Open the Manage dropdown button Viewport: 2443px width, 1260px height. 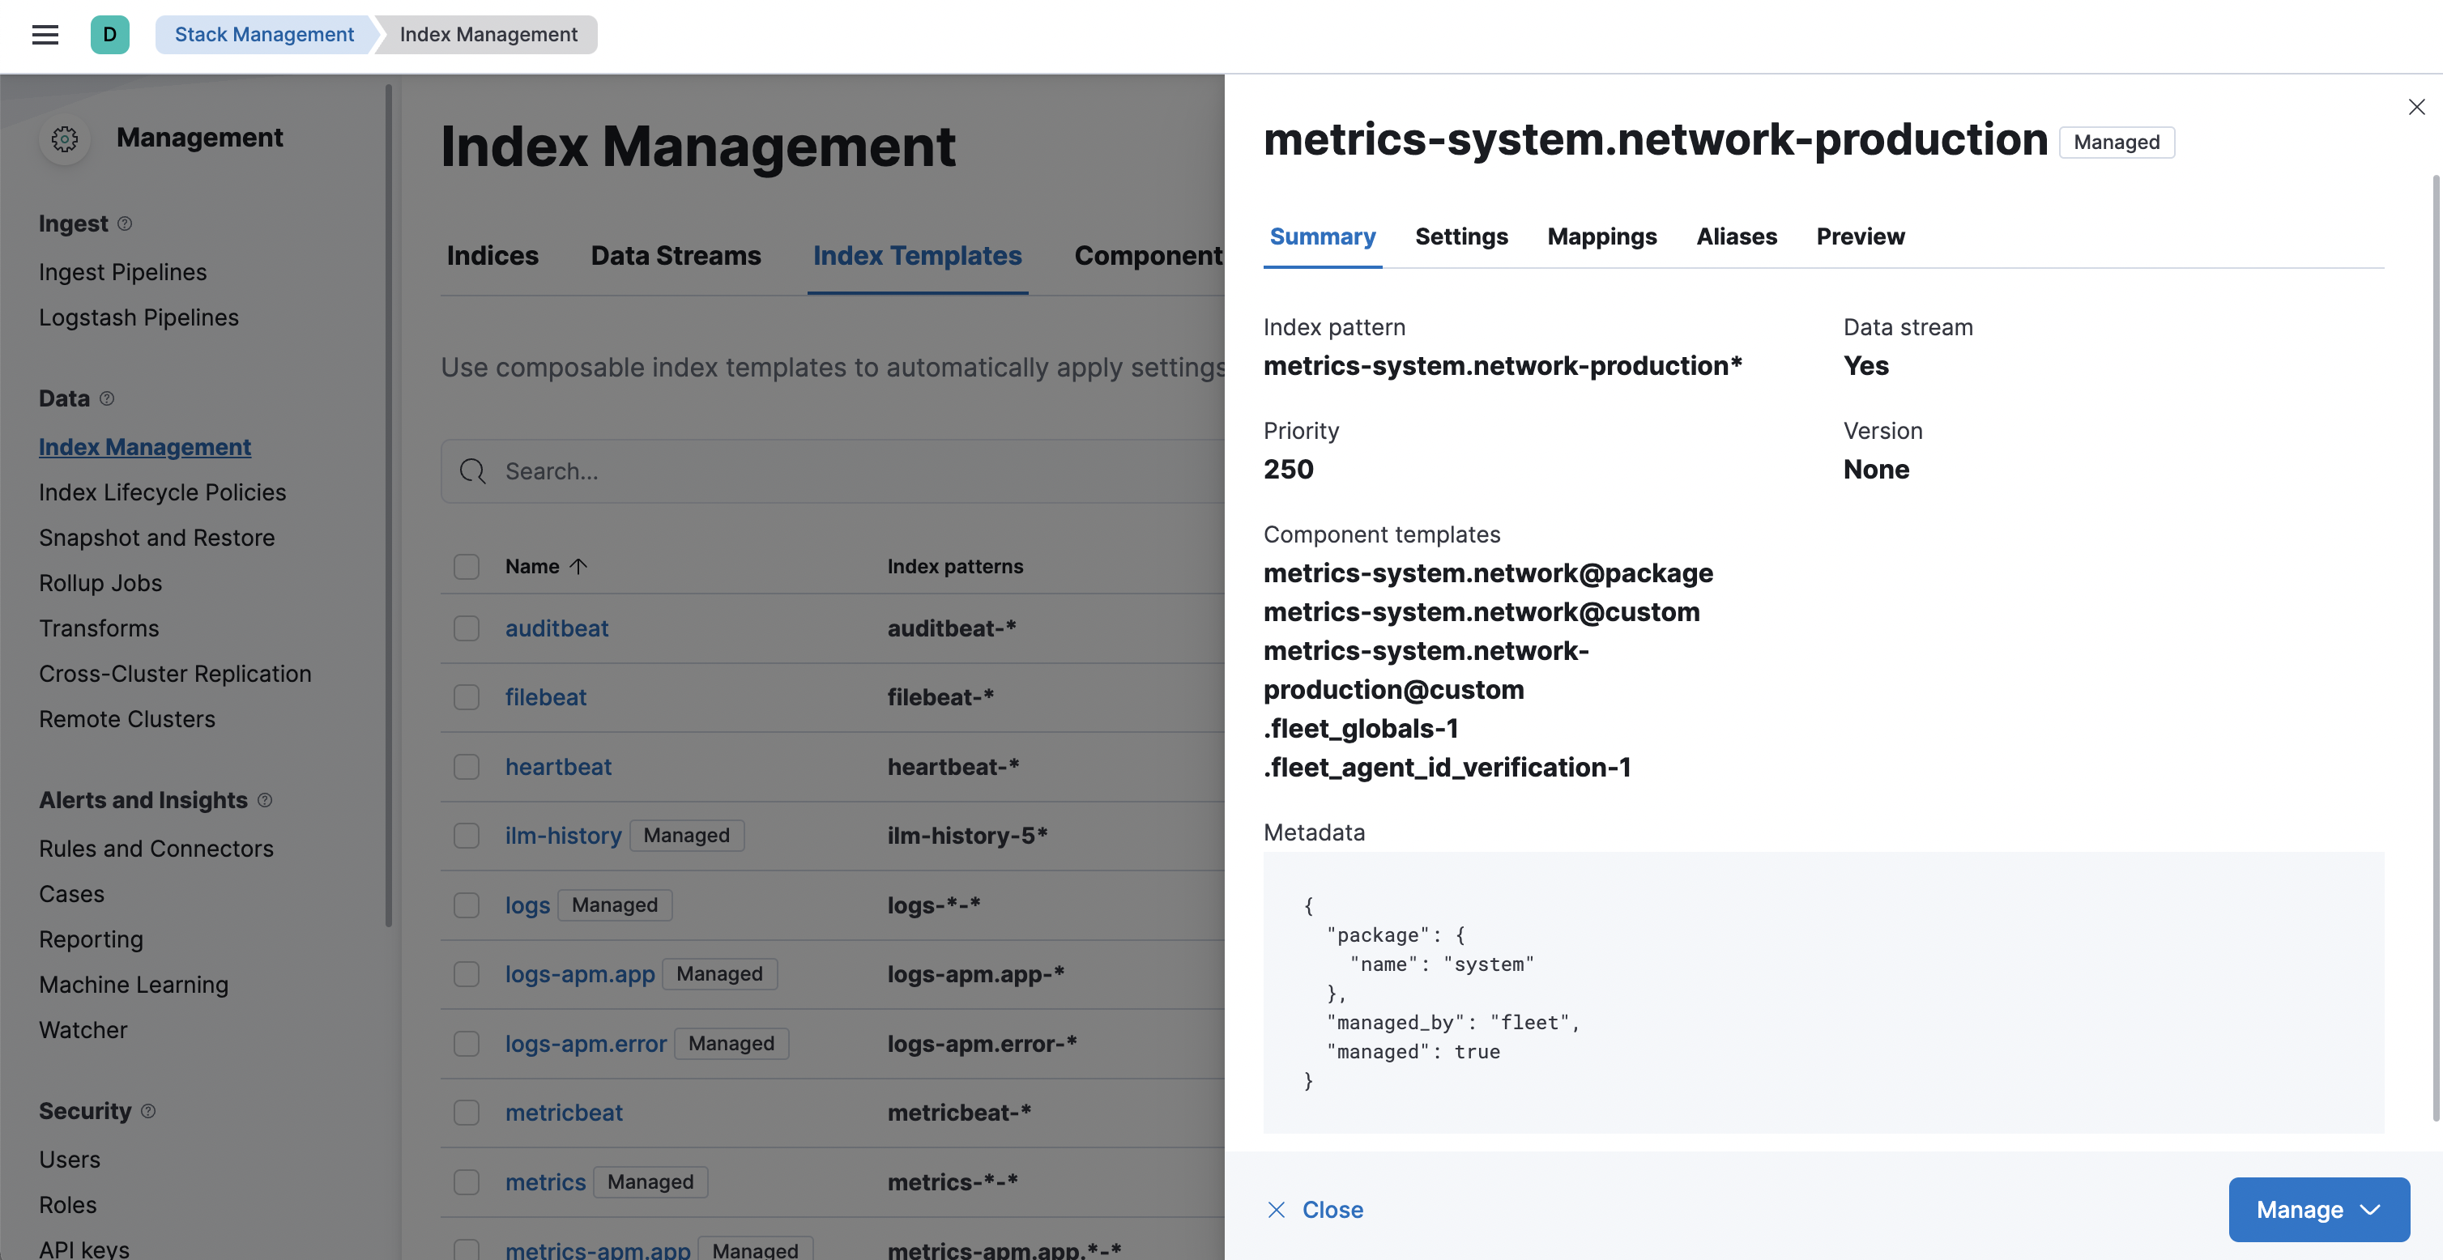pos(2317,1210)
